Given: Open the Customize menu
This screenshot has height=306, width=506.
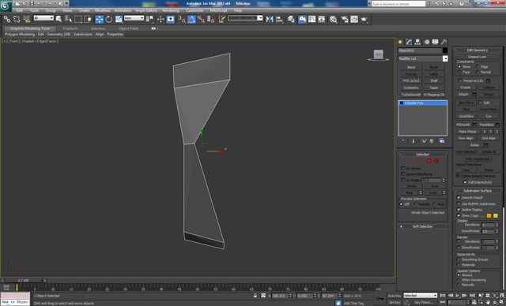Looking at the screenshot, I should (194, 10).
